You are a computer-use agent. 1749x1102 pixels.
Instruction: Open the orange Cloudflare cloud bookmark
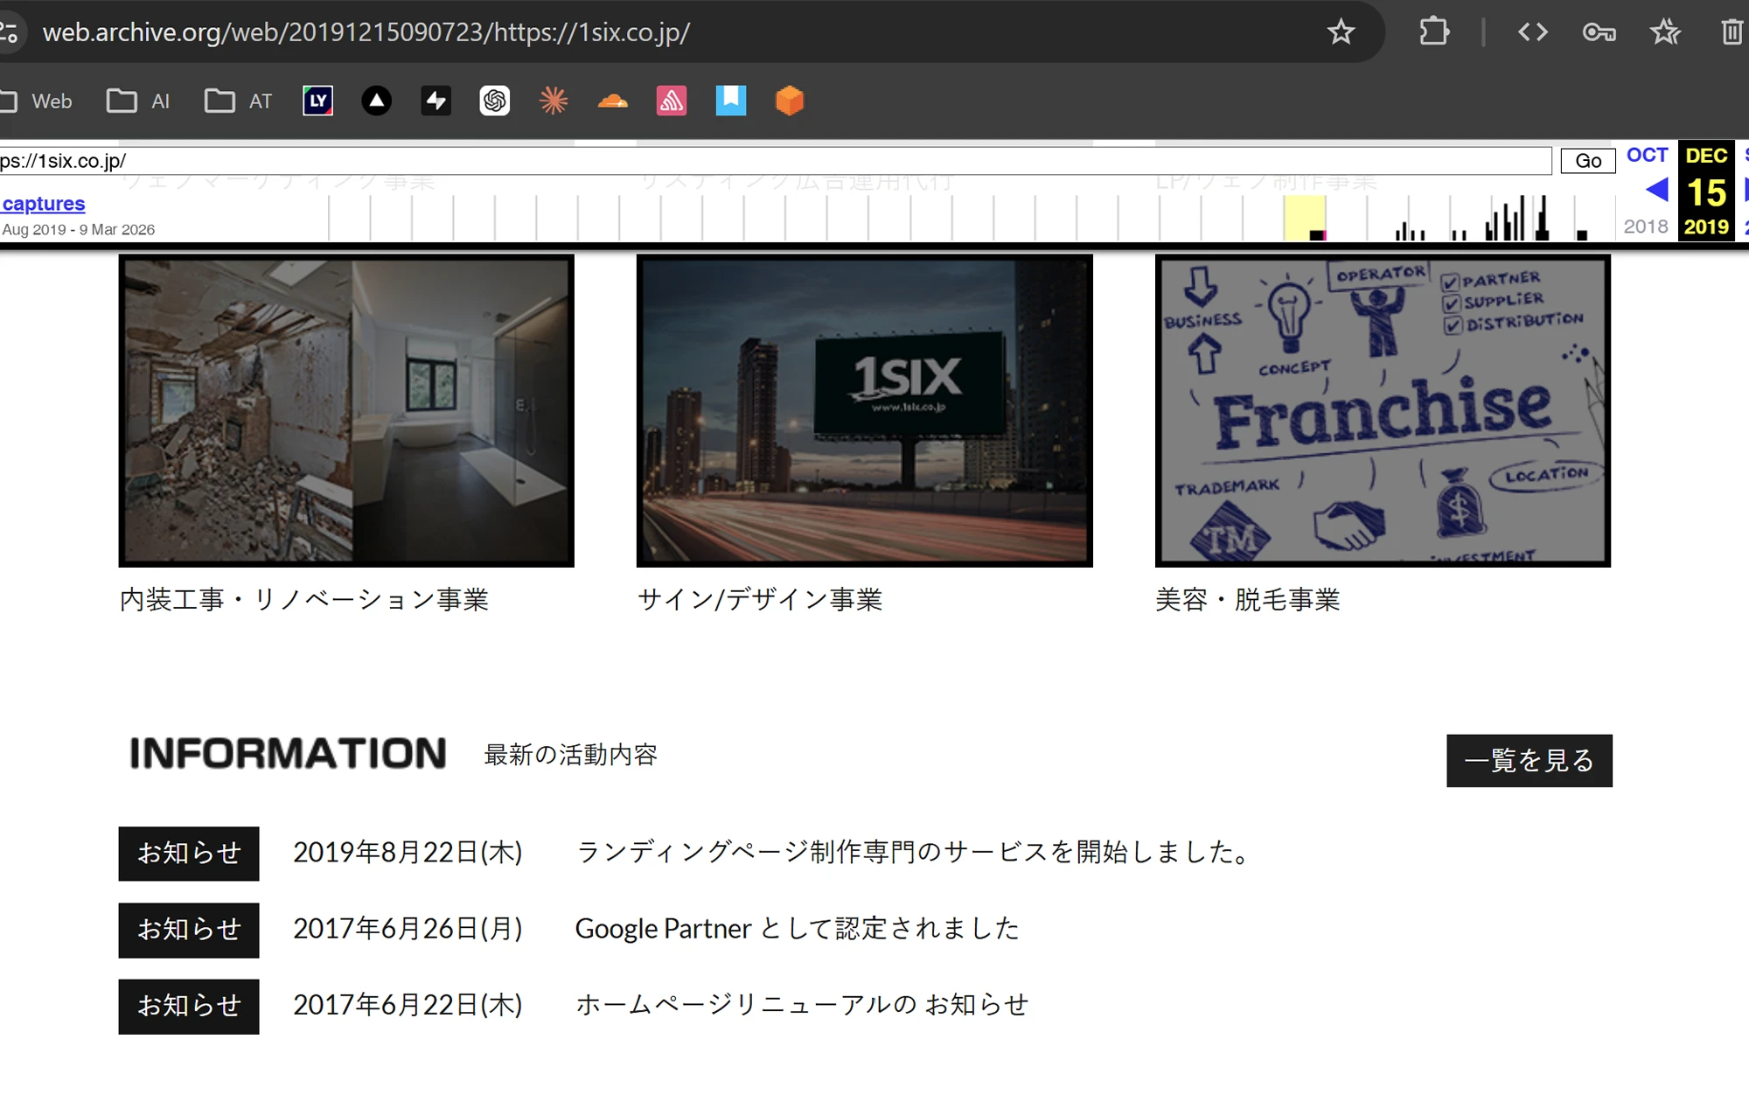(613, 101)
